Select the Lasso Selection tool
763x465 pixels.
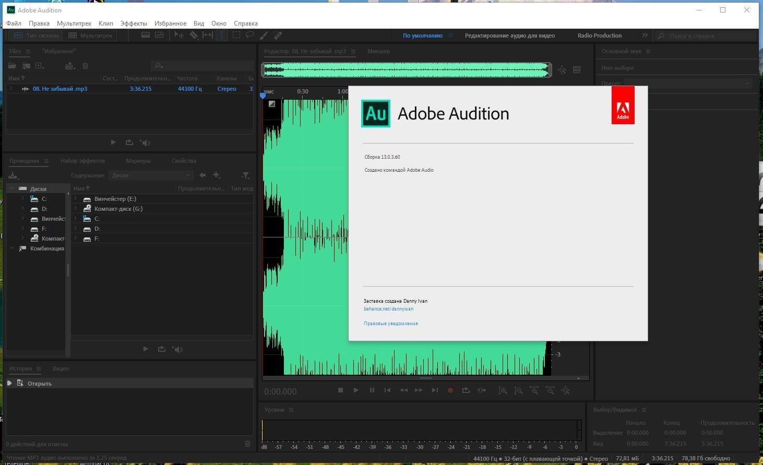coord(250,35)
